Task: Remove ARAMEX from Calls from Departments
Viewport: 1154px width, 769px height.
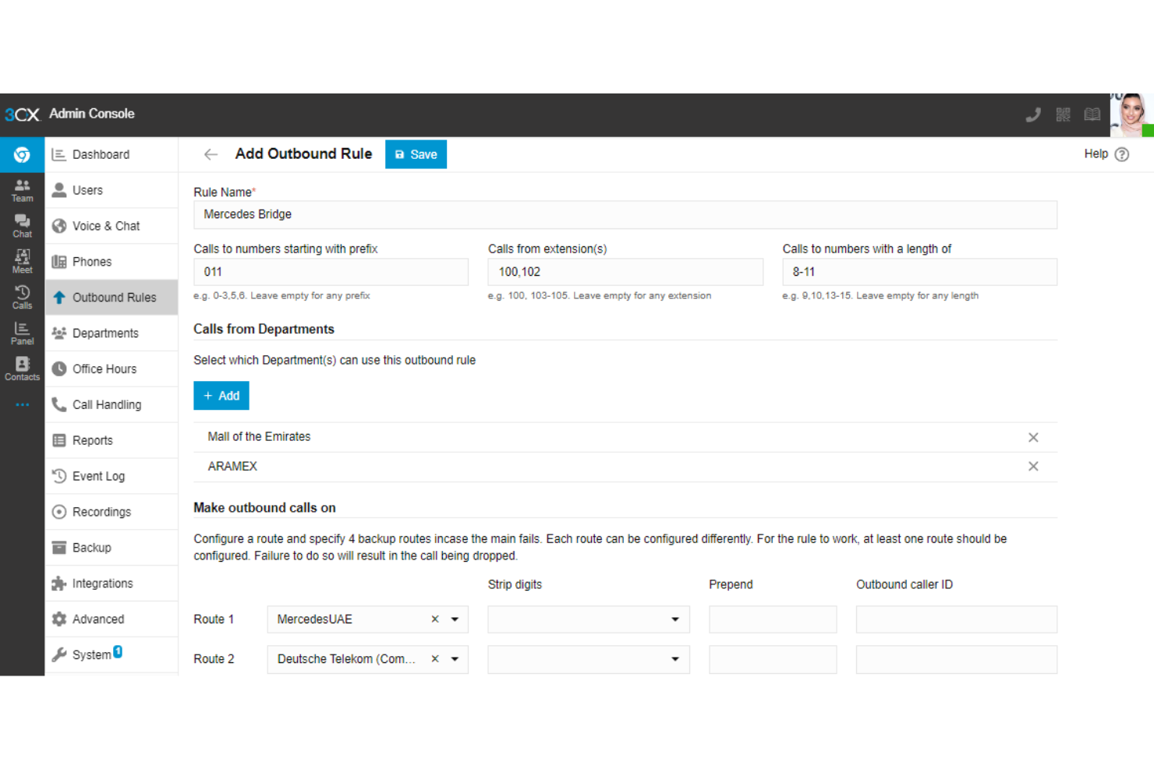Action: [1033, 466]
